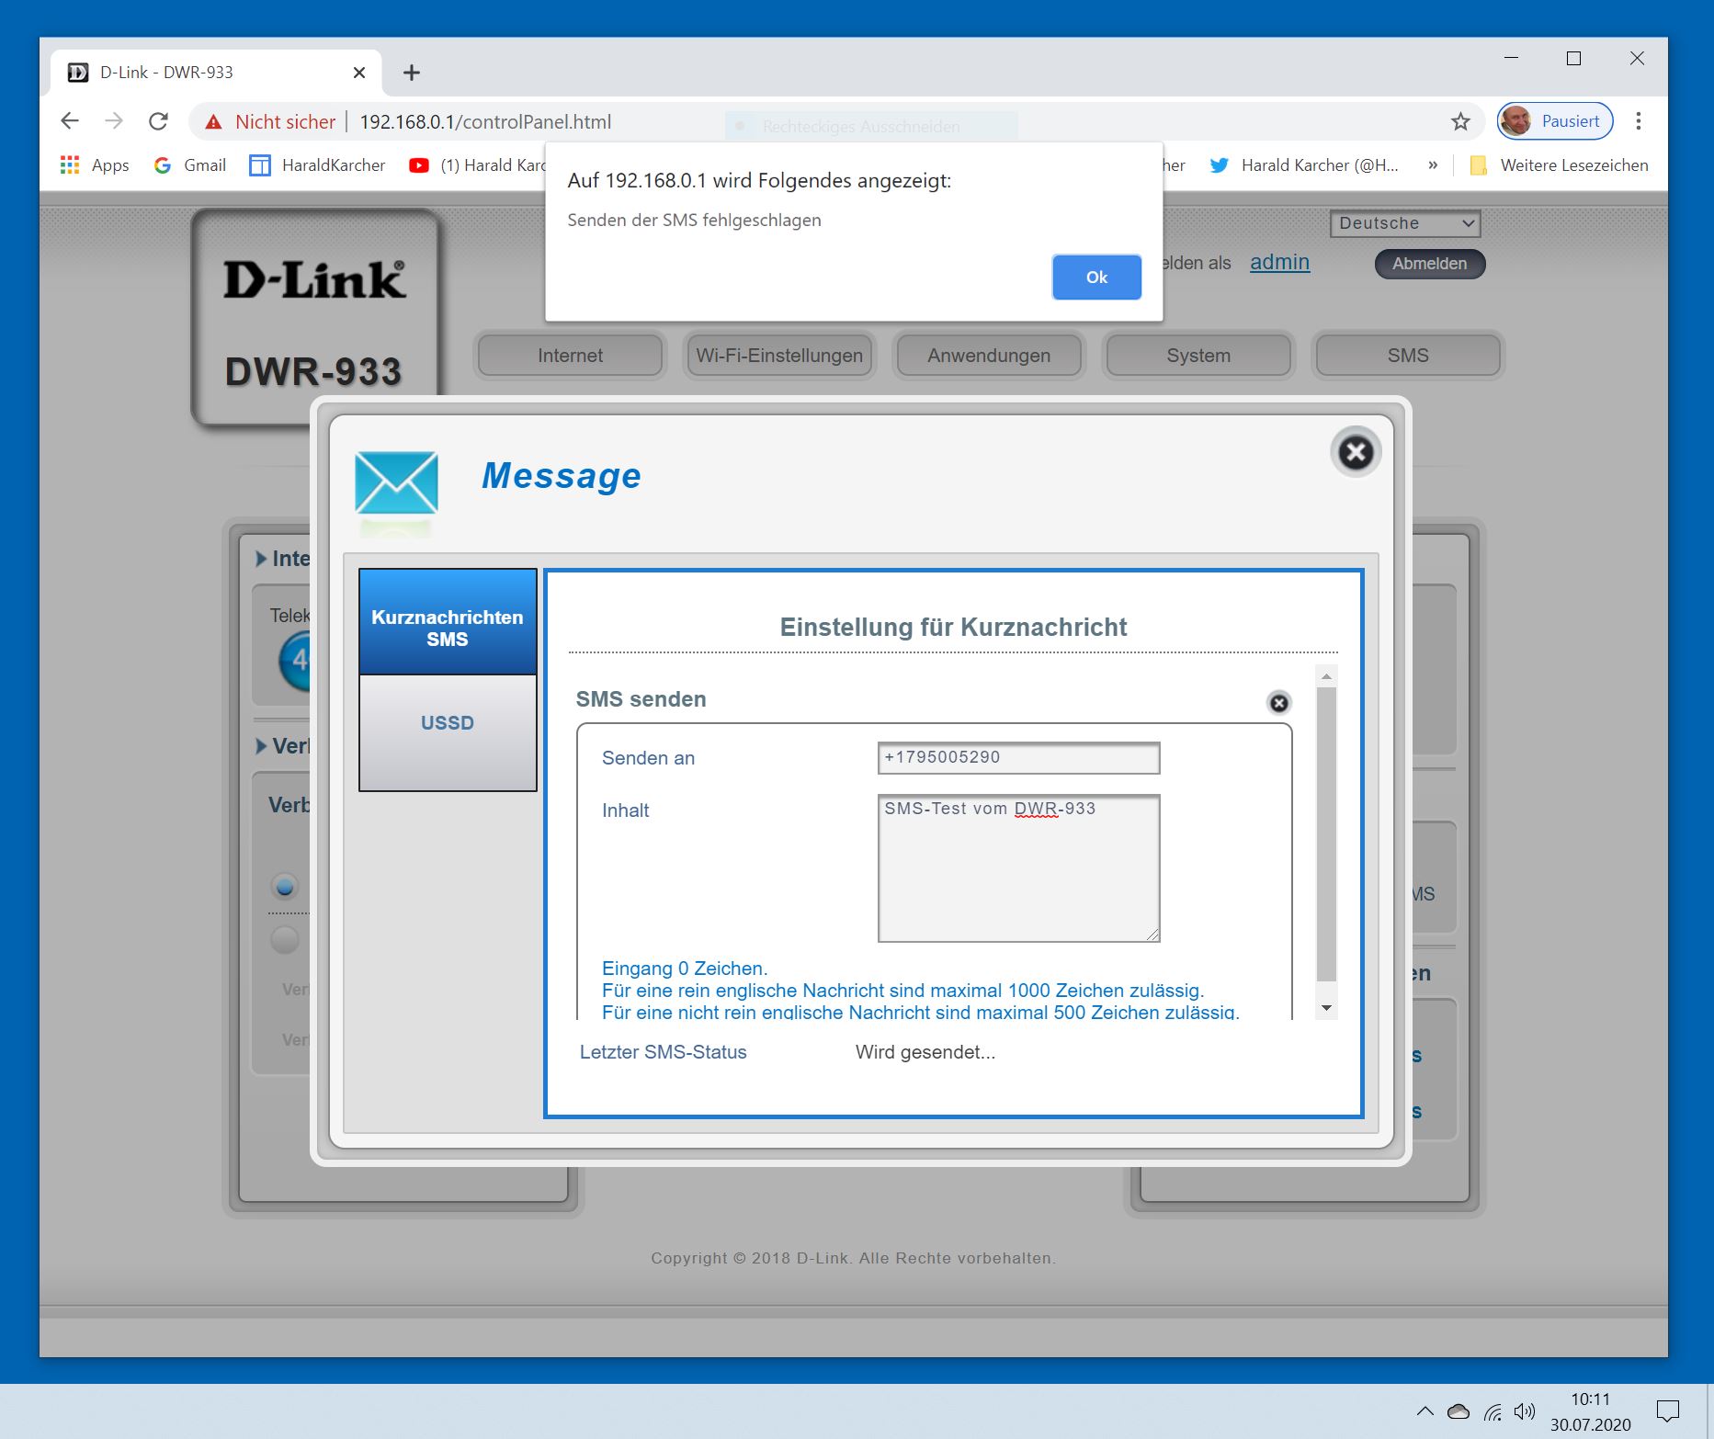The height and width of the screenshot is (1439, 1714).
Task: Click the browser forward arrow
Action: 114,121
